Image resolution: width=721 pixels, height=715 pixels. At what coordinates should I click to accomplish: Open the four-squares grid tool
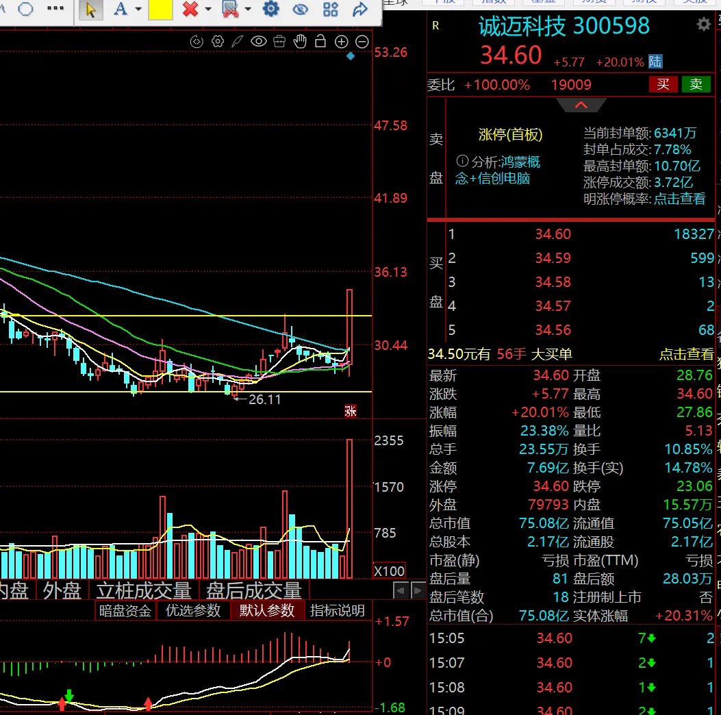point(330,9)
